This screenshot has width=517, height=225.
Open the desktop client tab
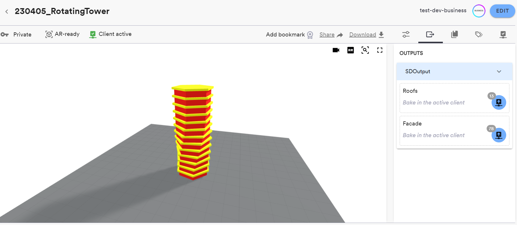point(503,34)
